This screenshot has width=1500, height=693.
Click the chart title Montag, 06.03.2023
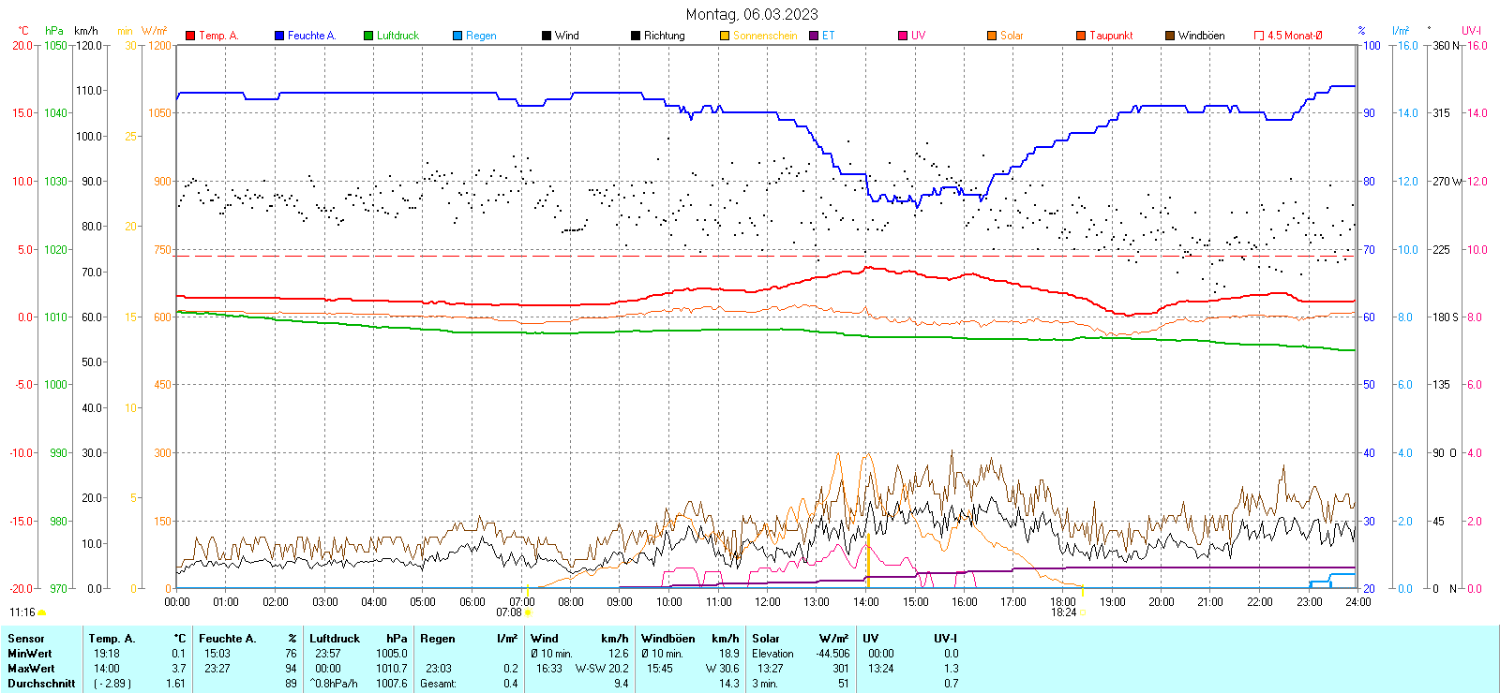click(751, 14)
